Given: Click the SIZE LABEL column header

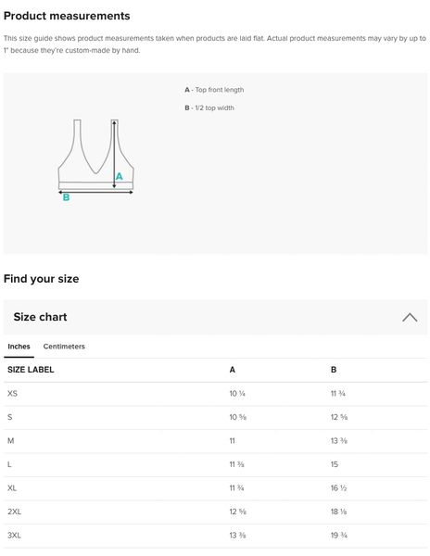Looking at the screenshot, I should 31,370.
